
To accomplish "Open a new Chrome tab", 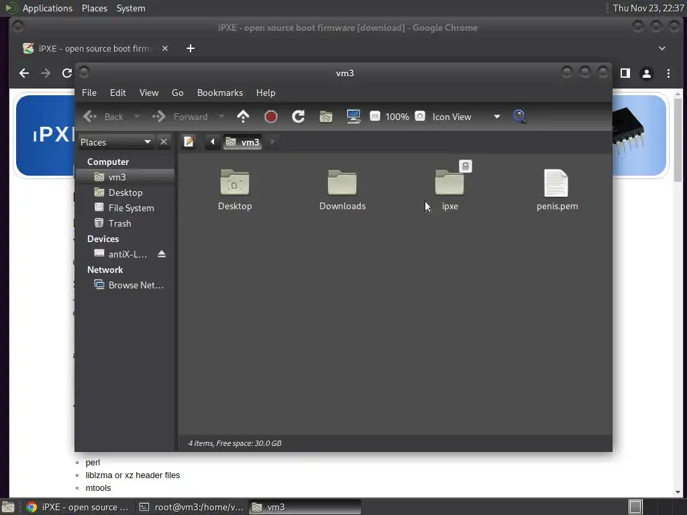I will pos(190,48).
